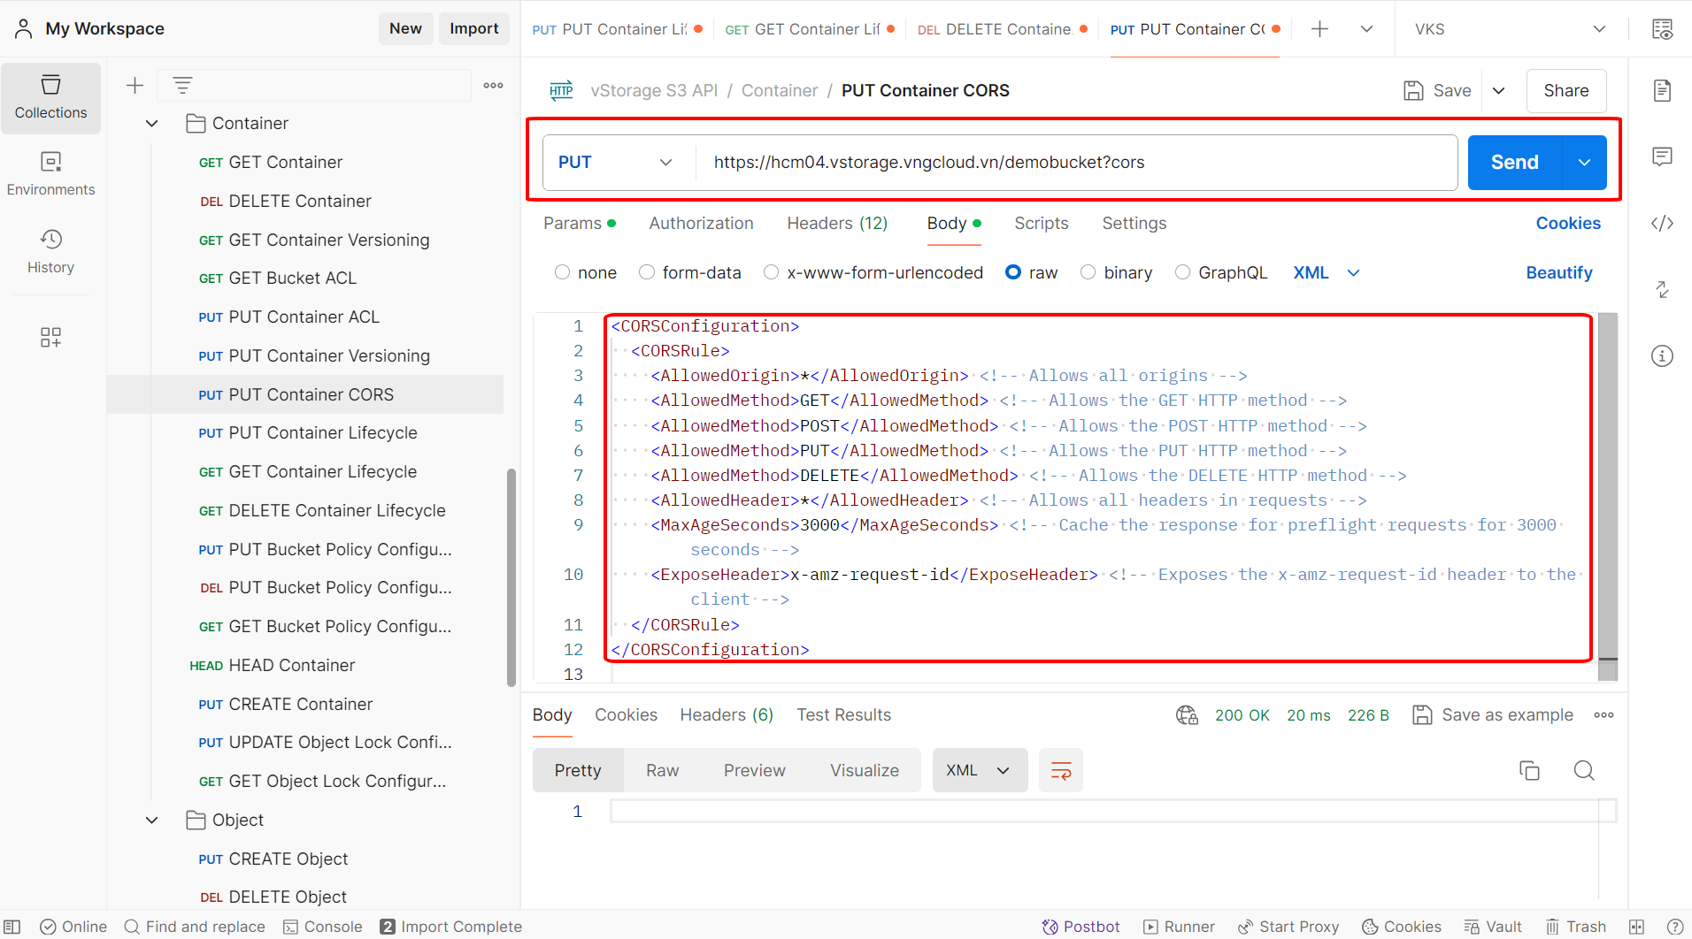Click the code snippet icon in right sidebar
The width and height of the screenshot is (1692, 939).
coord(1662,223)
